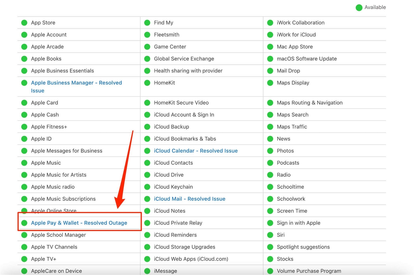Click the status dot next to Apple Account
The image size is (414, 275).
coord(24,35)
